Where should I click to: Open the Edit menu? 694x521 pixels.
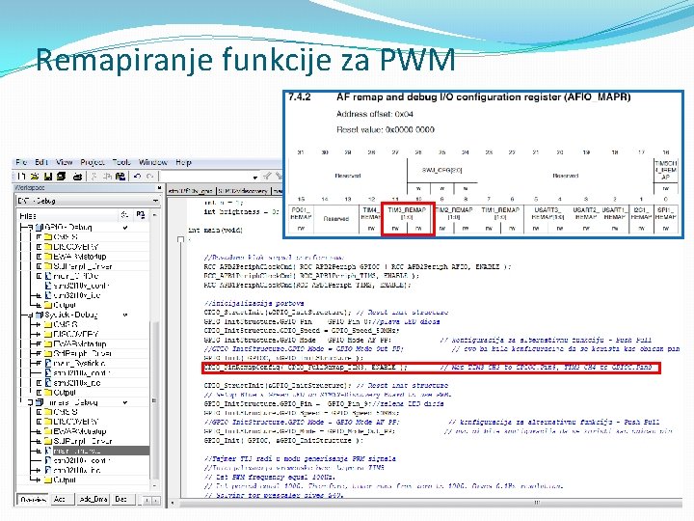point(41,162)
